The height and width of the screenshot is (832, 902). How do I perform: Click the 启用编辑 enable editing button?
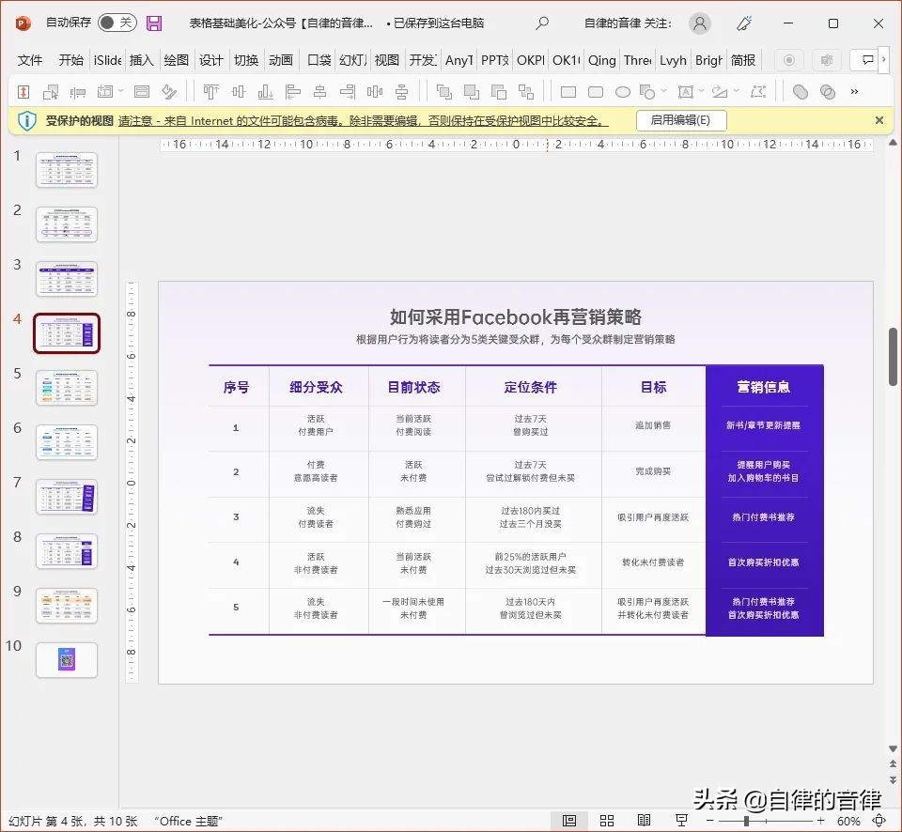(x=679, y=120)
